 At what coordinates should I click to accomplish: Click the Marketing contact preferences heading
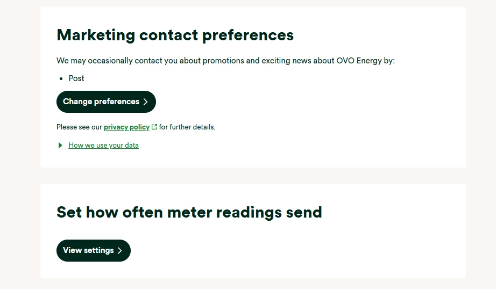[175, 35]
